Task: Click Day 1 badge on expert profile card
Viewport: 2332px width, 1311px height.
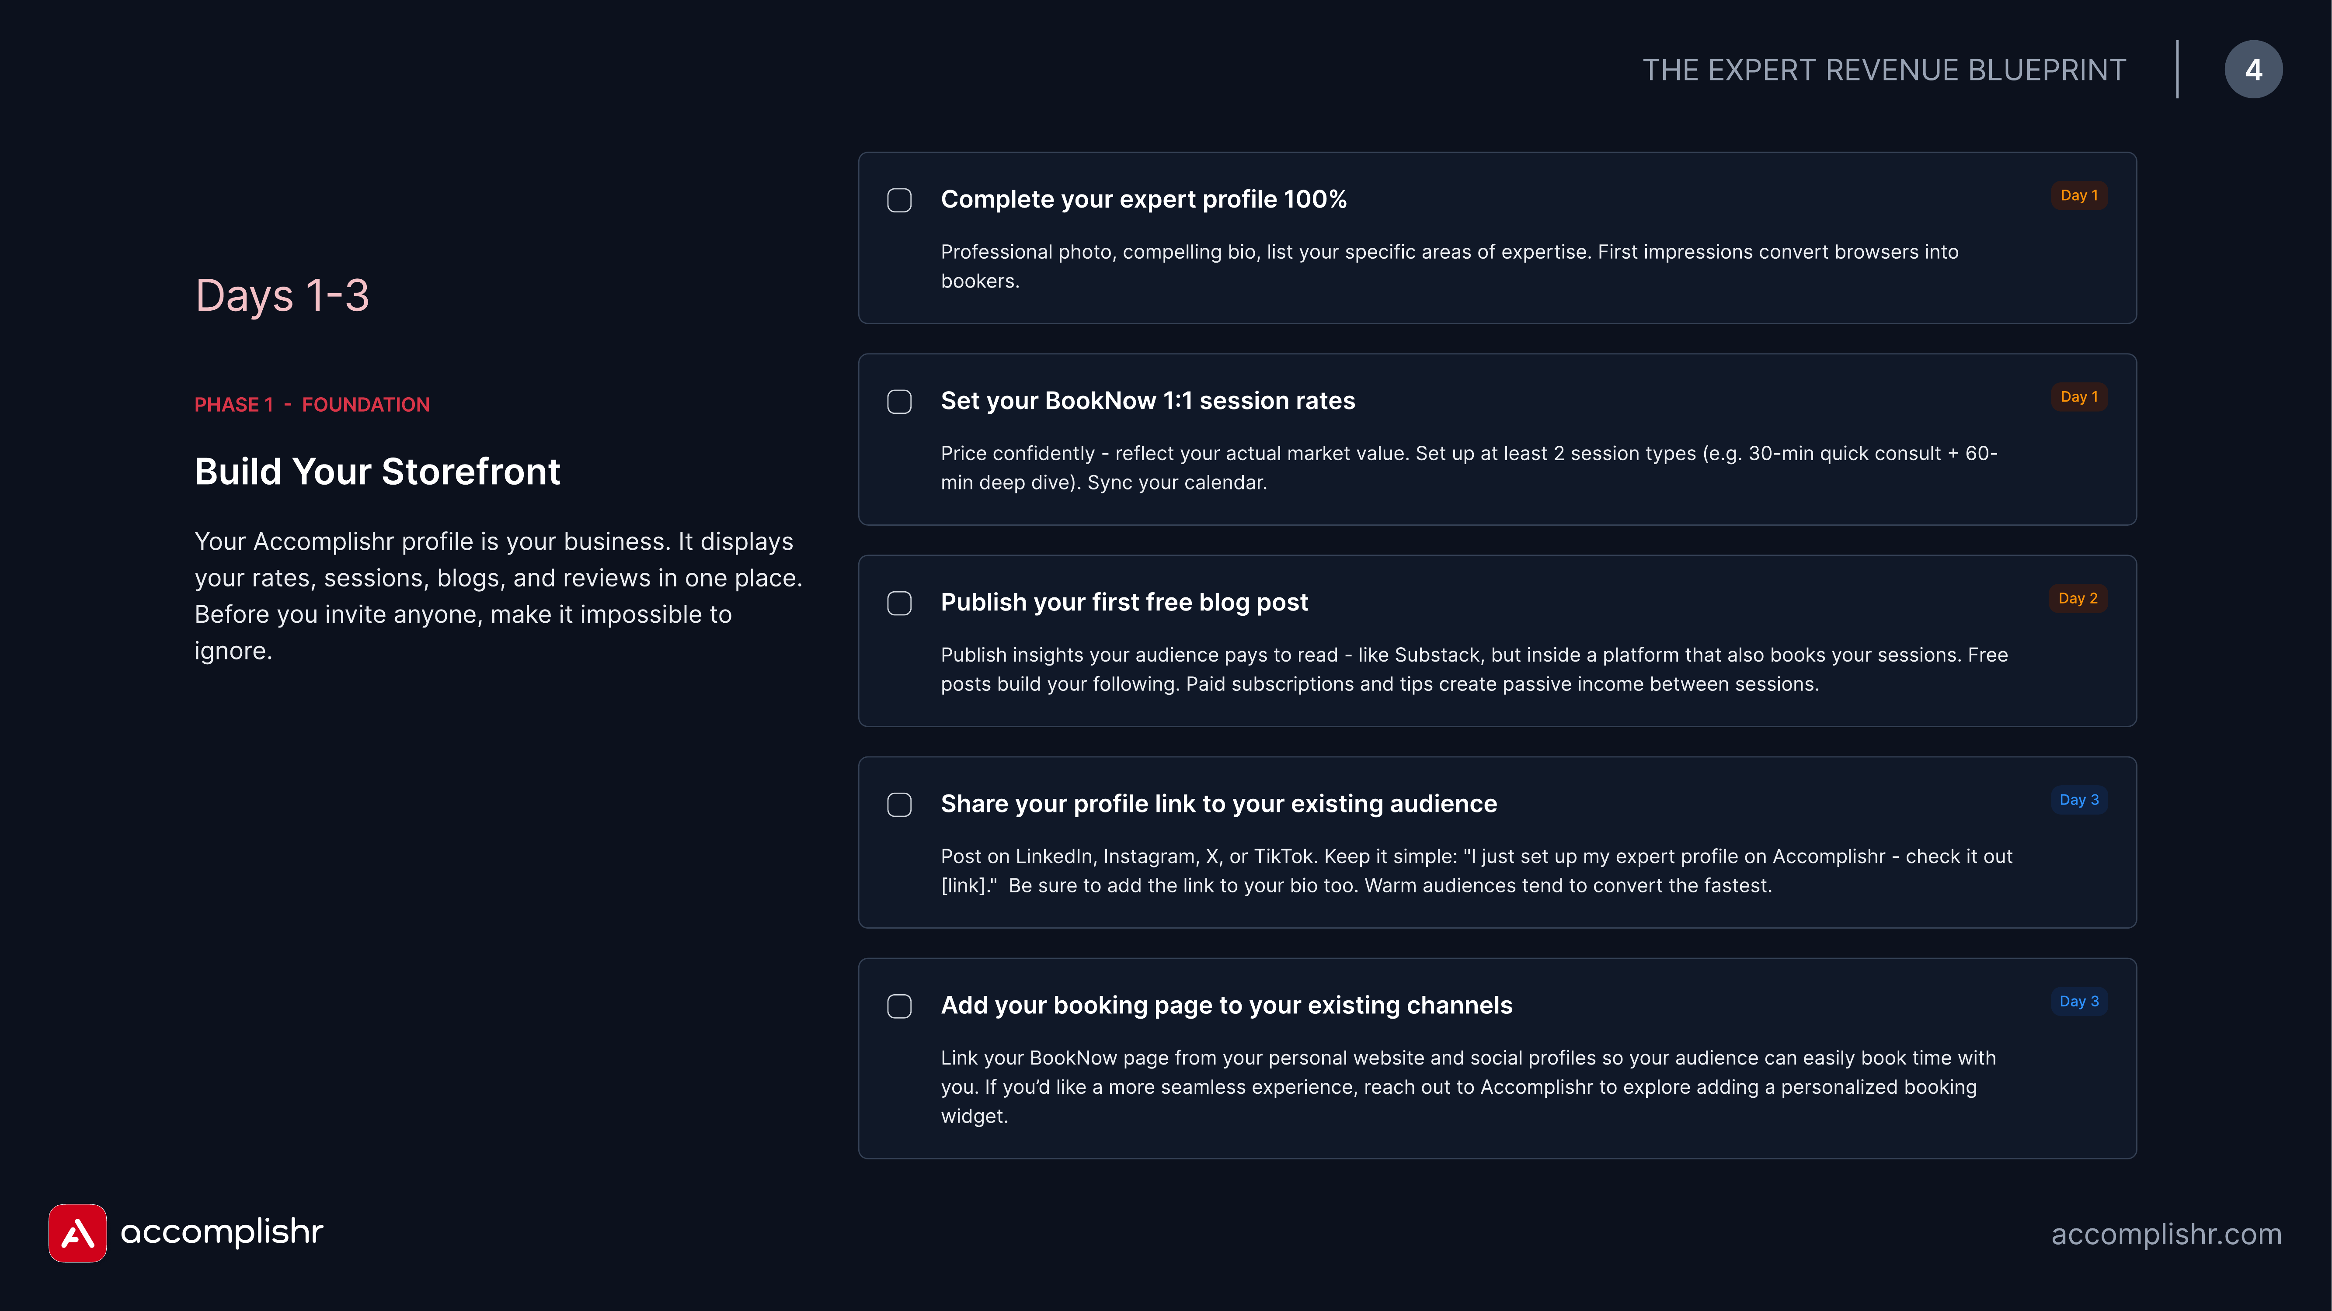Action: pyautogui.click(x=2079, y=195)
